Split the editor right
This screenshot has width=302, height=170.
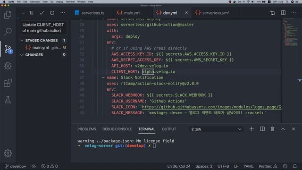283,13
